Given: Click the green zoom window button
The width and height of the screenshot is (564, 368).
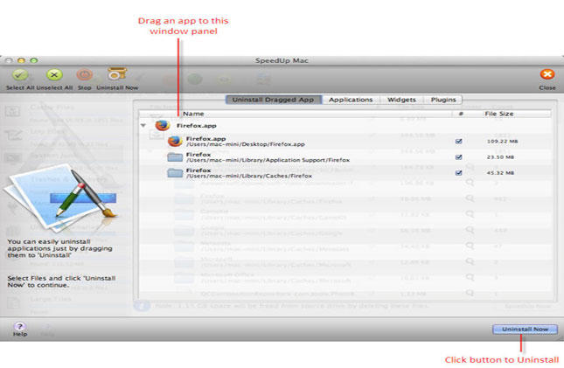Looking at the screenshot, I should [x=33, y=60].
